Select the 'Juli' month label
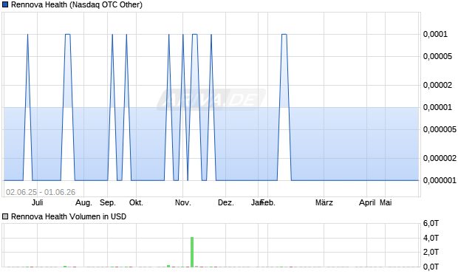 tap(38, 202)
